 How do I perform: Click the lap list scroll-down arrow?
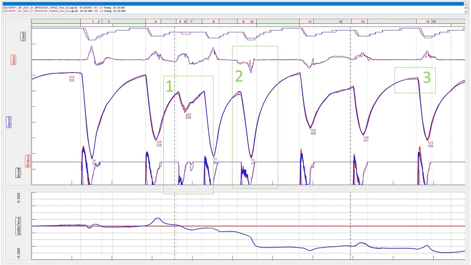pyautogui.click(x=466, y=12)
